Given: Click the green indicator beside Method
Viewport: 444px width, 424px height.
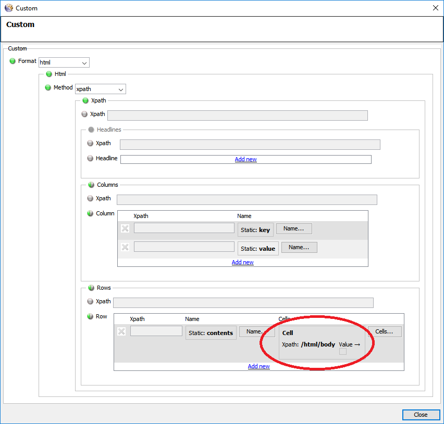Looking at the screenshot, I should pos(48,87).
